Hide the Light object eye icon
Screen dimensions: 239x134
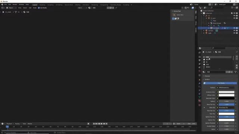point(234,33)
